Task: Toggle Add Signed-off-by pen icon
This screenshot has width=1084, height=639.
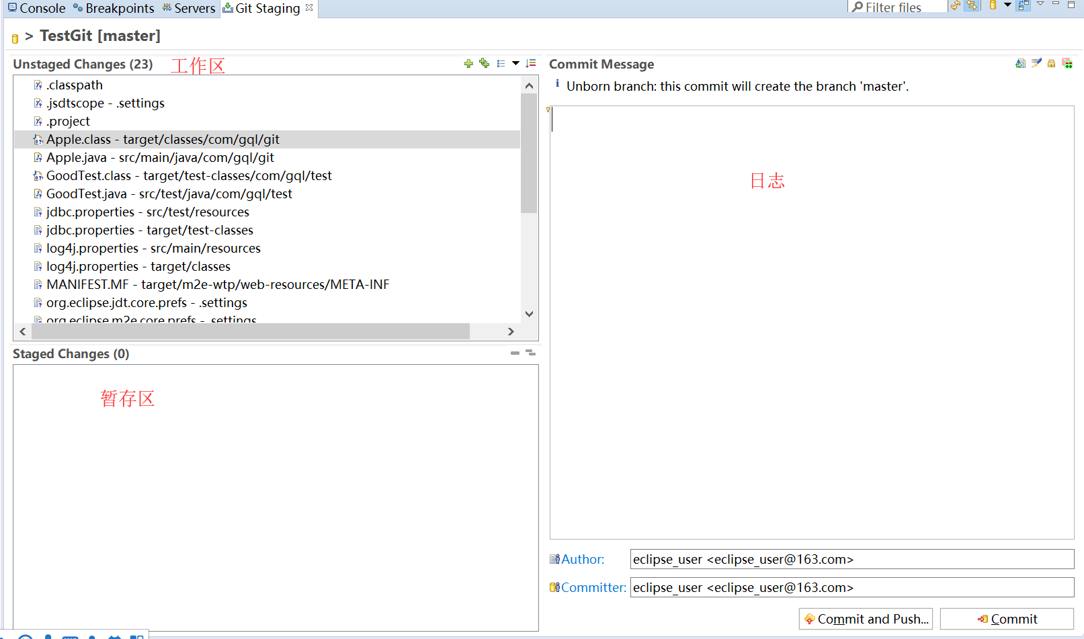Action: coord(1036,63)
